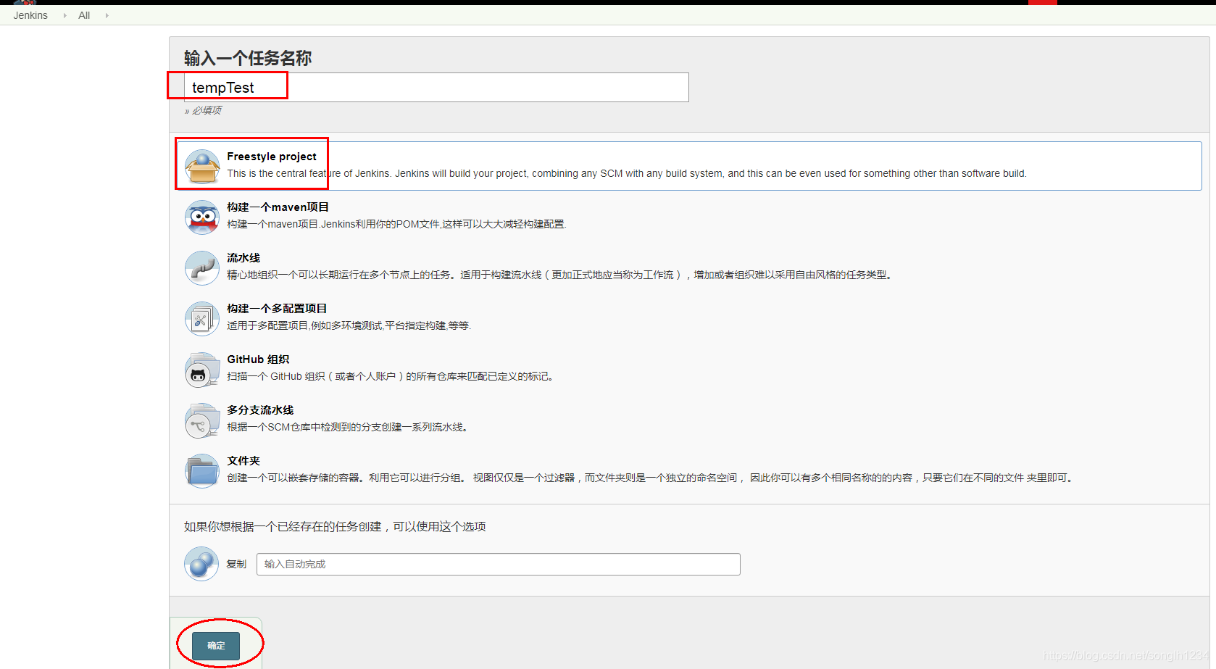Click the 复制 label
The image size is (1216, 669).
click(236, 564)
